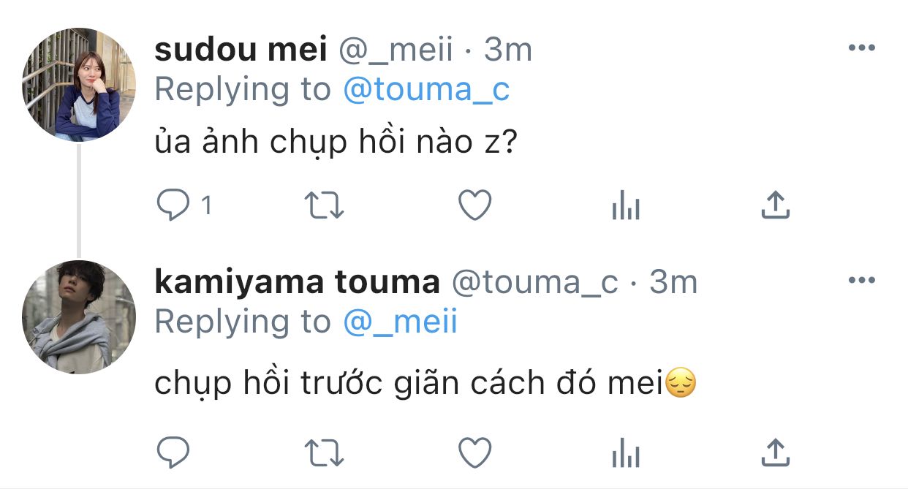Screen dimensions: 908x489
Task: Reply to sudou mei's tweet
Action: [173, 206]
